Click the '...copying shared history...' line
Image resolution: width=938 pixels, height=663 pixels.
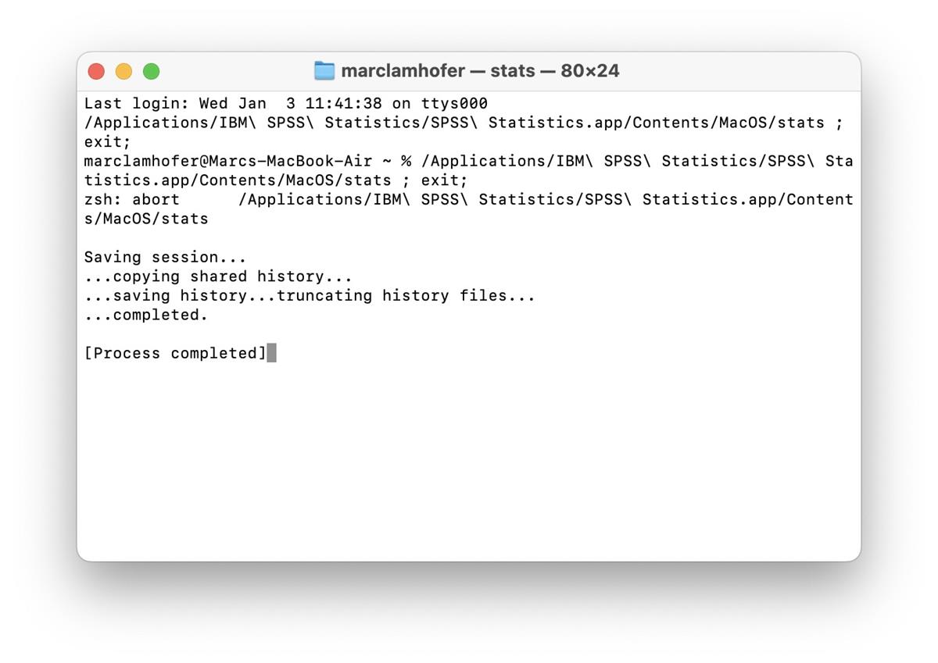click(x=218, y=276)
